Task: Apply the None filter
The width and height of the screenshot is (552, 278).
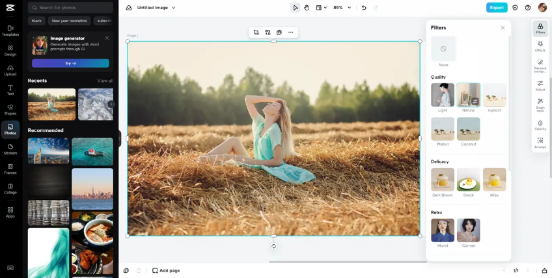Action: click(443, 49)
